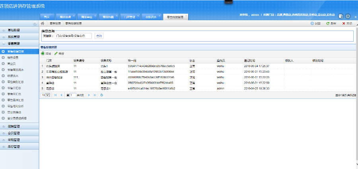Switch to the 首页 tab
The height and width of the screenshot is (169, 358).
pyautogui.click(x=47, y=17)
